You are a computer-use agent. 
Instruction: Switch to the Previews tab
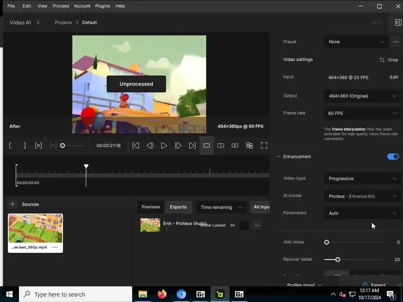[151, 207]
